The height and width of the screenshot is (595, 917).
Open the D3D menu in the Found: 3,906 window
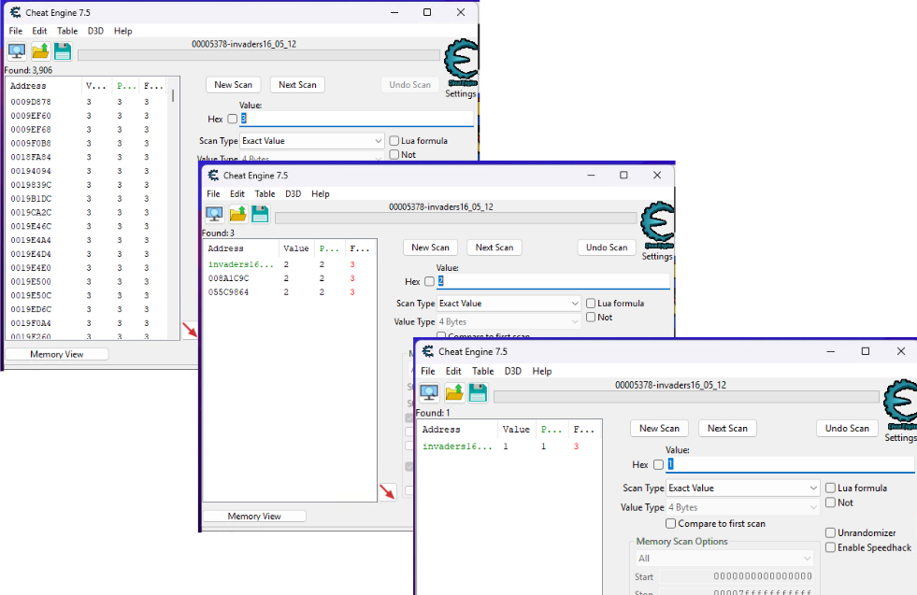tap(95, 31)
